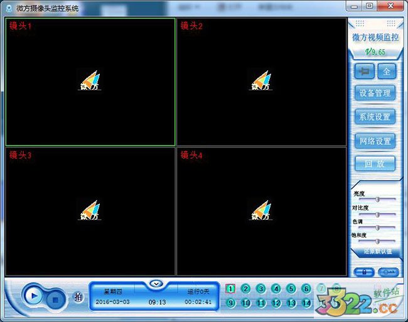Open 系统设置 system settings
408x322 pixels.
point(375,117)
